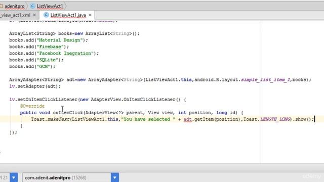Click the "GCM" string literal
Screen dimensions: 324x182
tap(43, 66)
